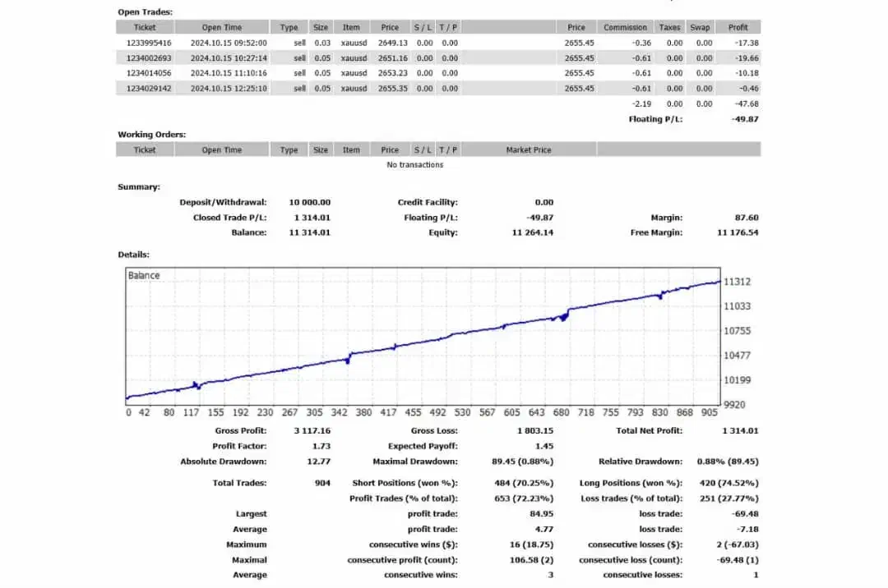Click the open time 2024.10.15 09:52:00

point(229,43)
